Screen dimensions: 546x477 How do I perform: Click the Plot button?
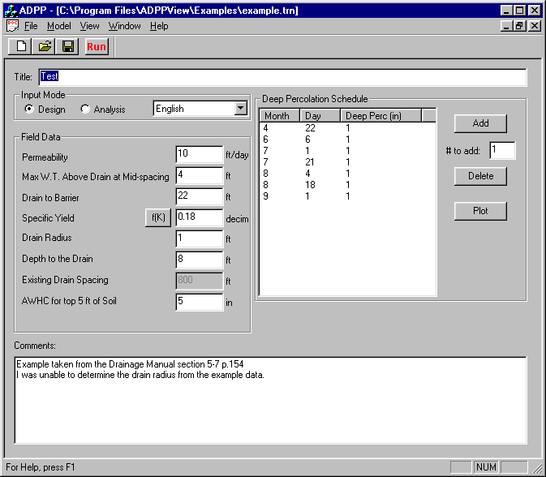[480, 211]
